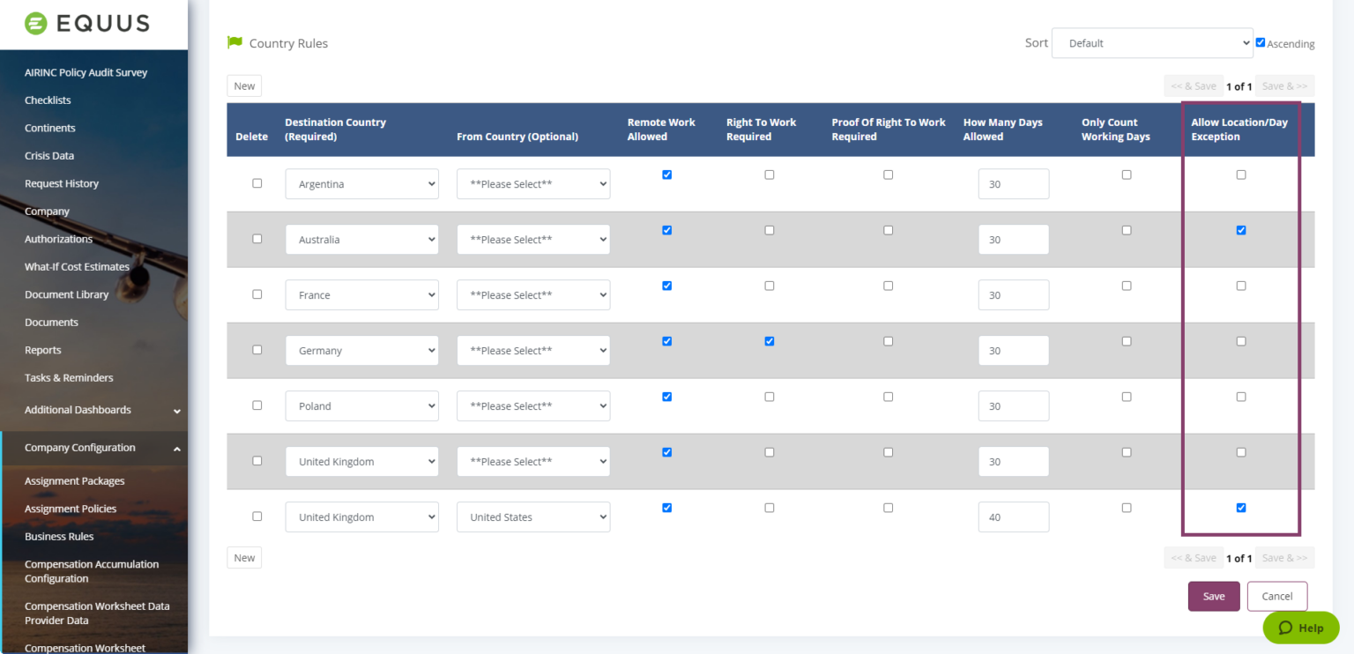This screenshot has width=1354, height=654.
Task: Disable Allow Location/Day Exception for Australia
Action: [x=1241, y=230]
